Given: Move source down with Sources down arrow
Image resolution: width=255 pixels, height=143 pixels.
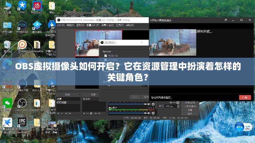Looking at the screenshot, I should (x=99, y=114).
